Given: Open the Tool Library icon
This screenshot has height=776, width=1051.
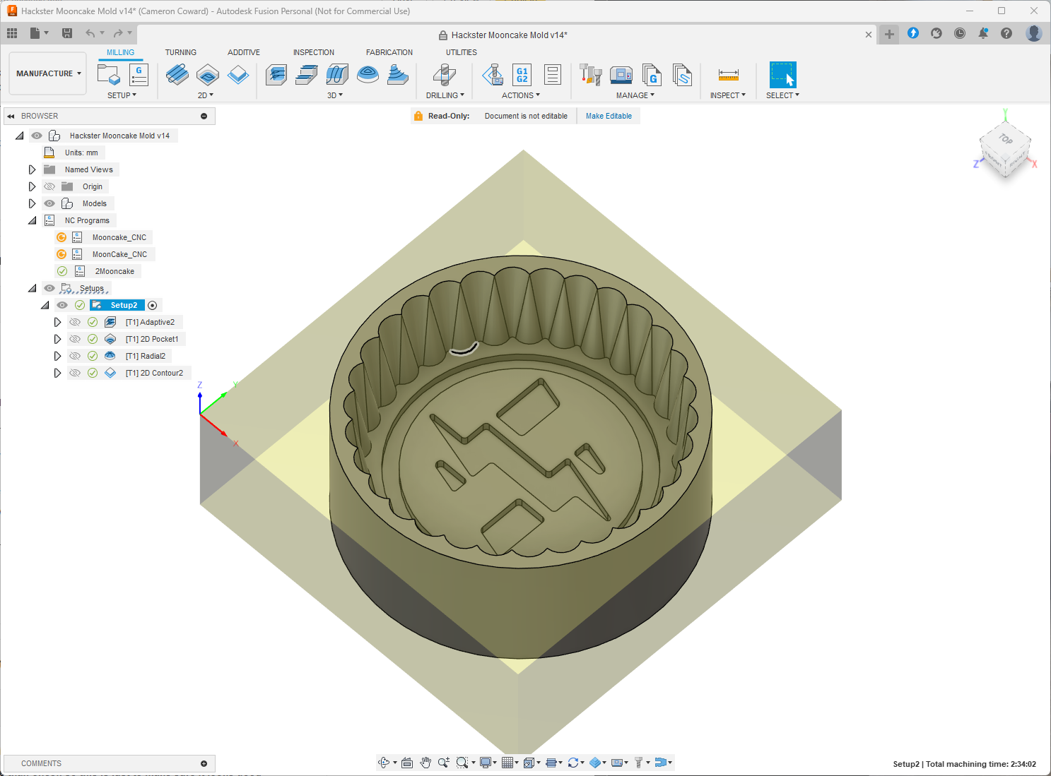Looking at the screenshot, I should click(x=590, y=74).
